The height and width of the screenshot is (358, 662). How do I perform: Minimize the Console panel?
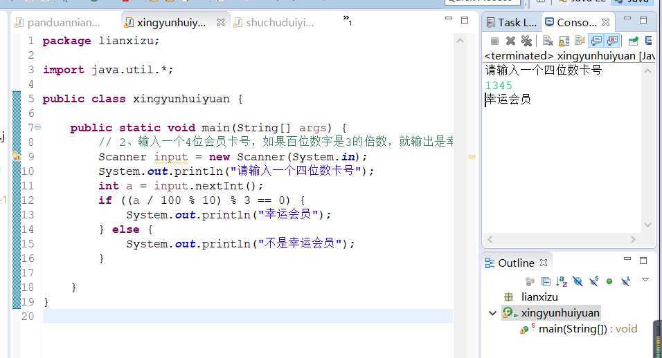(x=627, y=19)
